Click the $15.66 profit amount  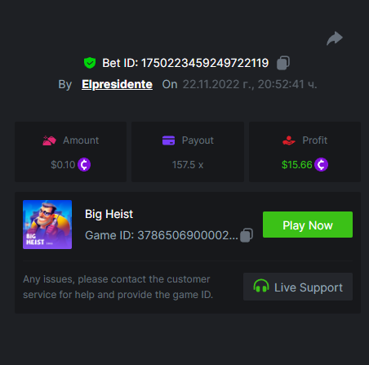pos(297,165)
